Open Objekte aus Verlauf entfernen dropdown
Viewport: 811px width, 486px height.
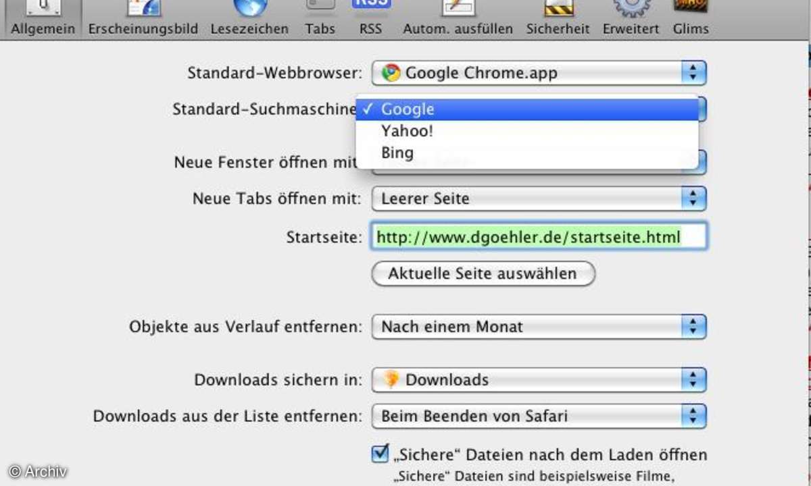coord(539,327)
